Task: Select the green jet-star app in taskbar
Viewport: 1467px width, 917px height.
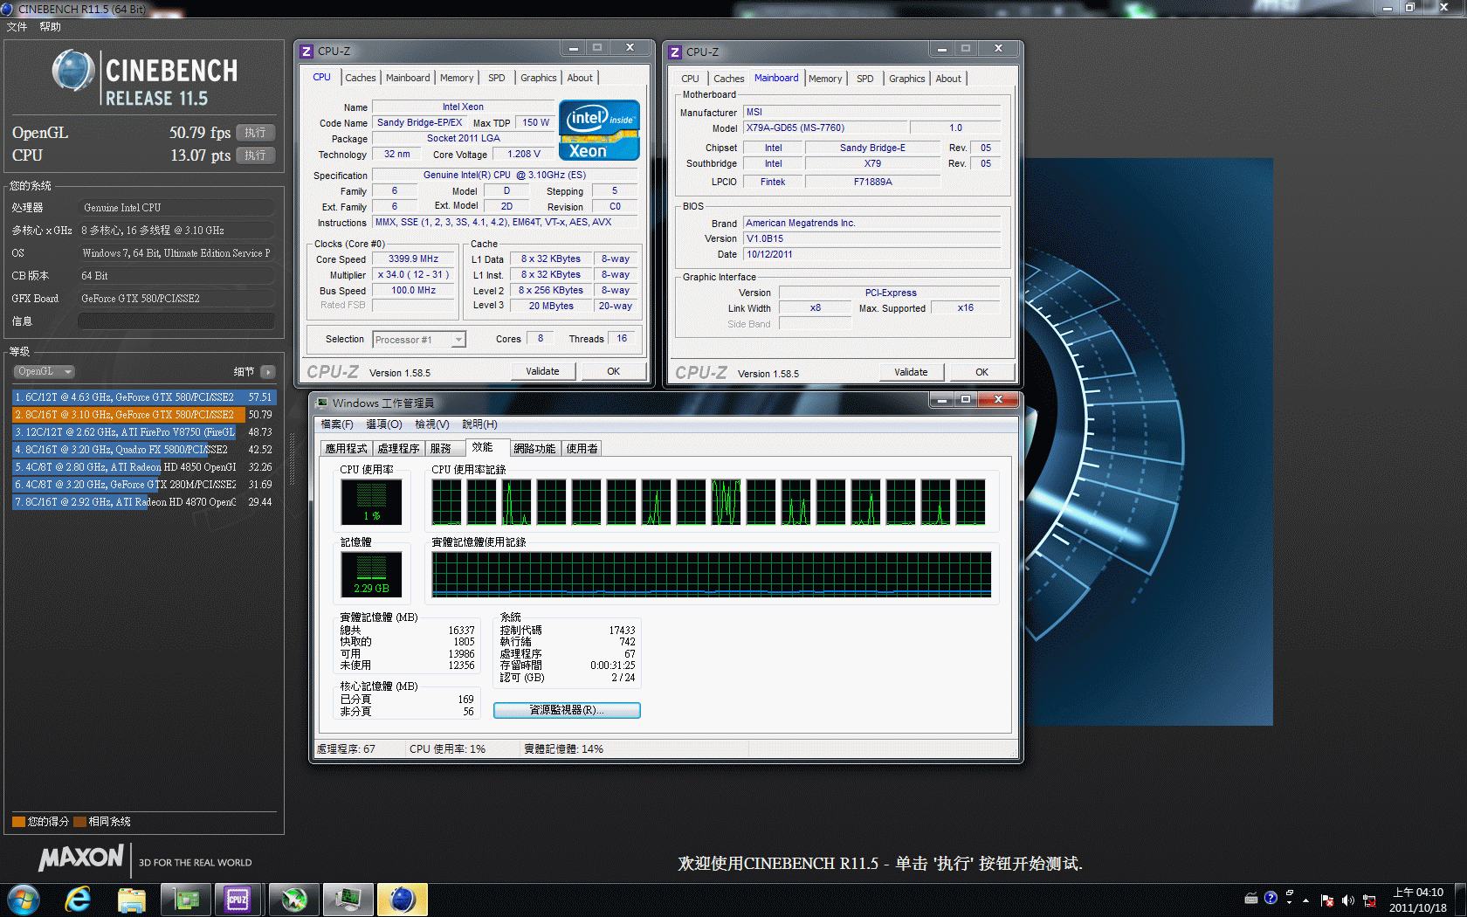Action: 293,900
